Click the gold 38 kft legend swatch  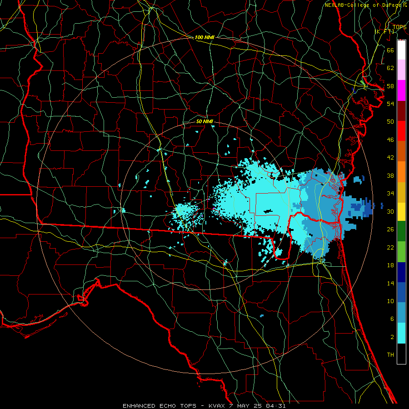(x=401, y=192)
